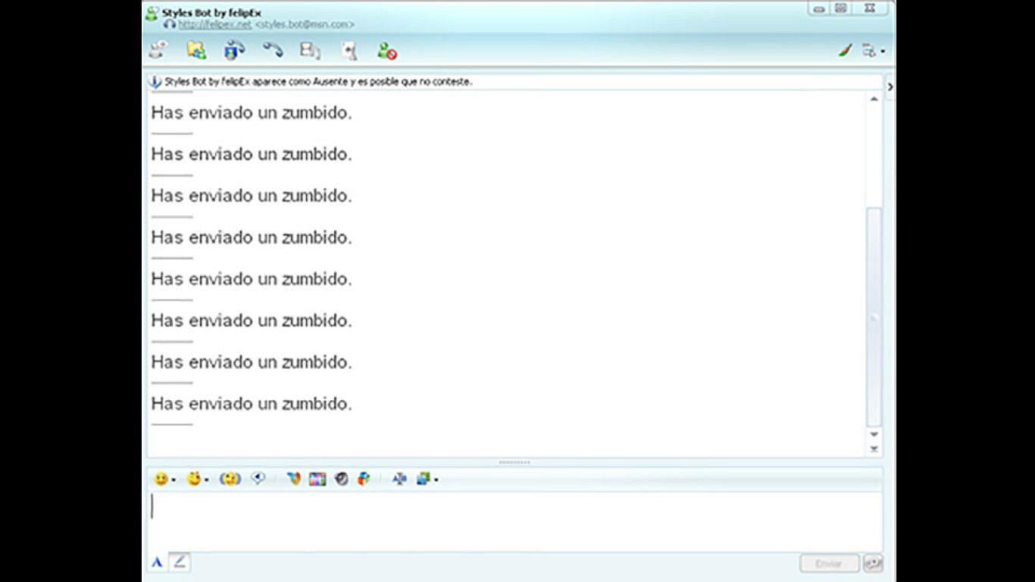1035x582 pixels.
Task: Open the felipex.net link in header
Action: point(214,24)
